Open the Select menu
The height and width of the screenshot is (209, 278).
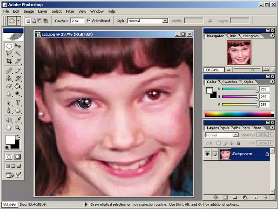coord(56,11)
